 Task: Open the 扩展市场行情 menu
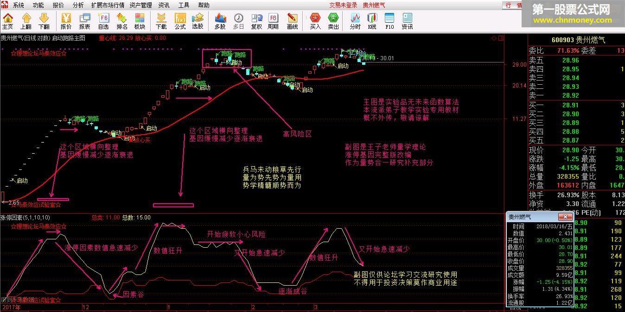[108, 6]
